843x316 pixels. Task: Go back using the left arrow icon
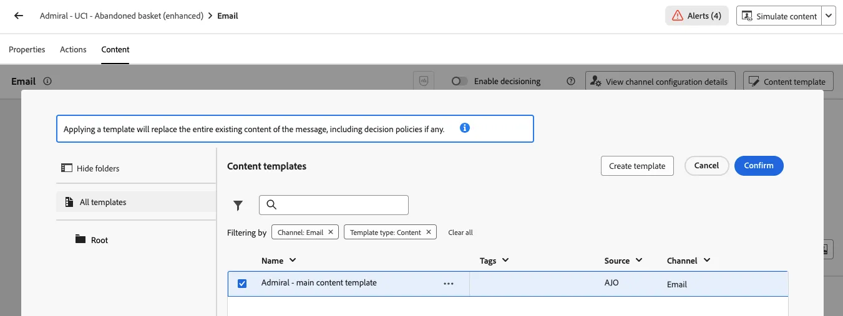click(19, 16)
